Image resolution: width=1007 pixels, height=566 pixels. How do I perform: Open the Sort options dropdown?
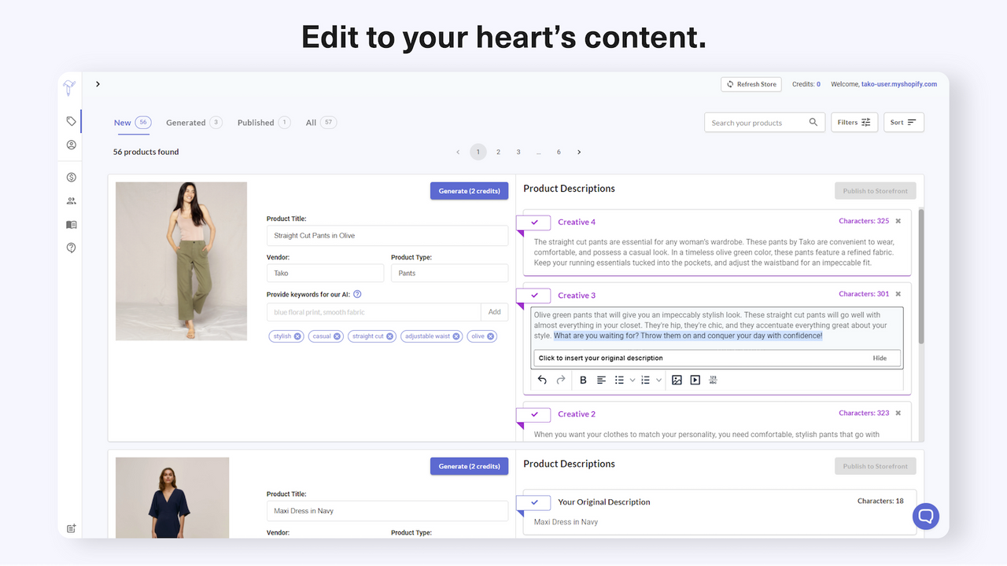pos(903,122)
